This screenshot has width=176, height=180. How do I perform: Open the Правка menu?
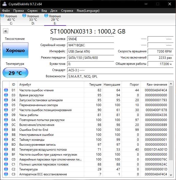(x=19, y=11)
